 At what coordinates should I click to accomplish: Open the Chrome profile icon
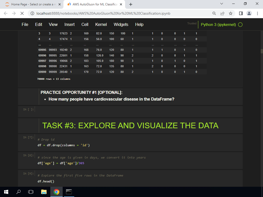(249, 13)
